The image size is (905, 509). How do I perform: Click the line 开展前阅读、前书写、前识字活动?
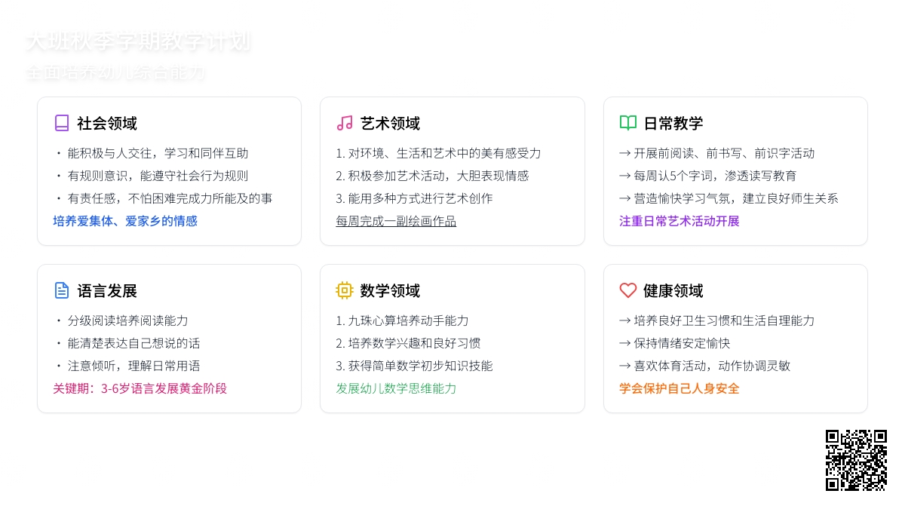pos(717,153)
